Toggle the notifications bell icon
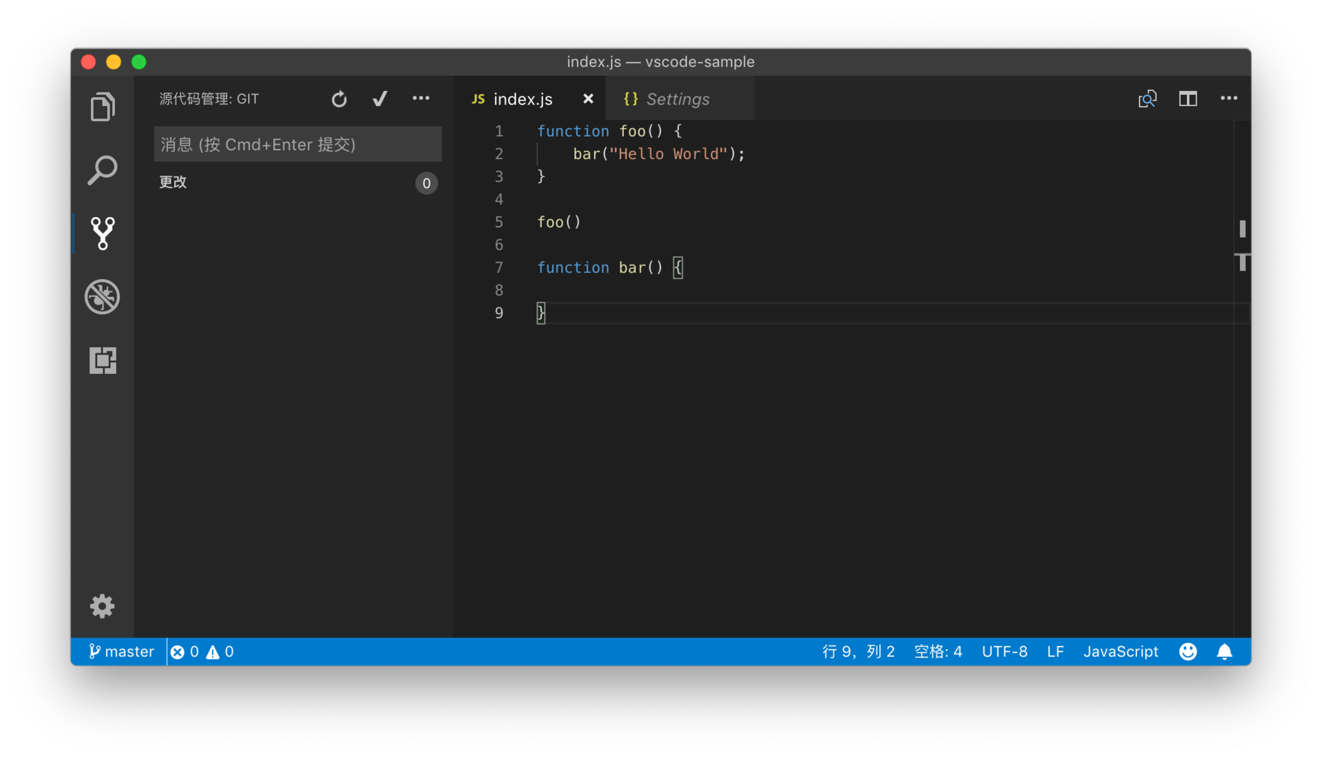 1224,652
